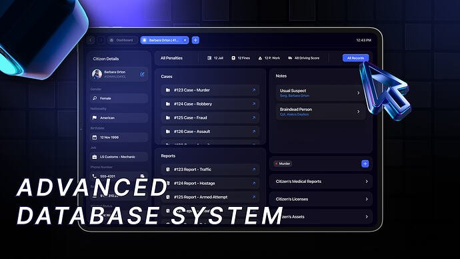460x259 pixels.
Task: Open #126 Case - Assault via arrow
Action: [254, 132]
